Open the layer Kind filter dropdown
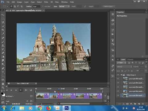The image size is (148, 111). click(121, 63)
